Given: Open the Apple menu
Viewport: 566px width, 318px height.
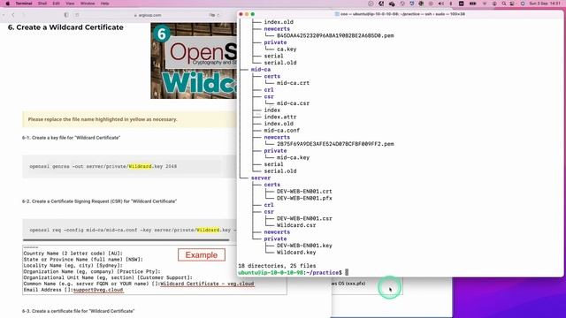Looking at the screenshot, I should (x=8, y=4).
